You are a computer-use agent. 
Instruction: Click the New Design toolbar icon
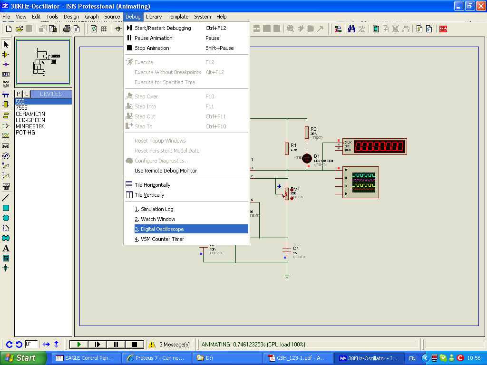(x=9, y=29)
